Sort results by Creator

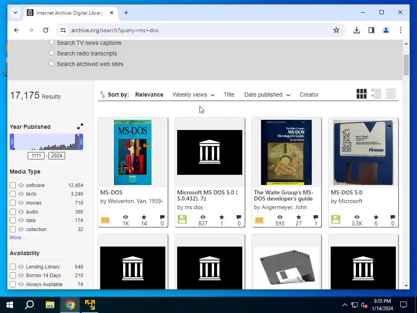[309, 95]
